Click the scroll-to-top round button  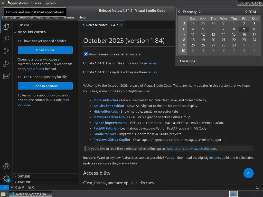coord(248,173)
